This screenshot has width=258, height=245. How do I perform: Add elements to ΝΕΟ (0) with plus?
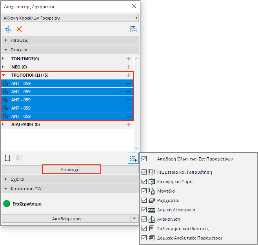(129, 67)
